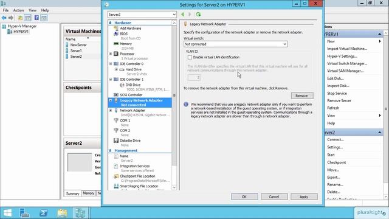Screen dimensions: 389x219
Task: Click the Memory icon in hardware list
Action: click(116, 44)
